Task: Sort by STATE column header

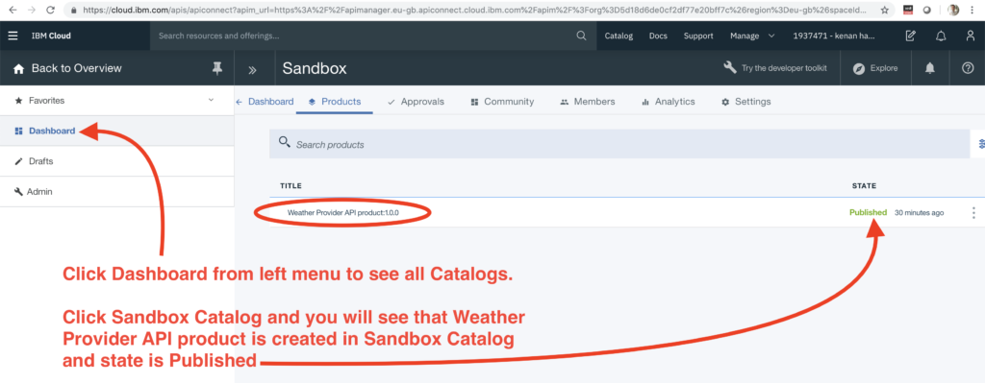Action: [x=864, y=185]
